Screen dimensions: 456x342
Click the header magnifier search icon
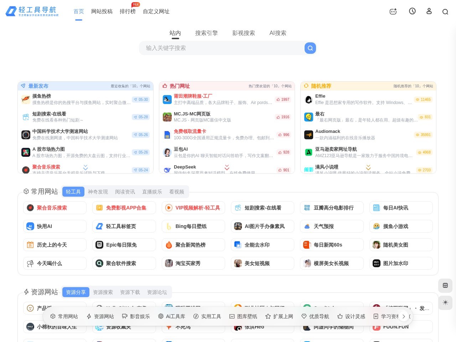click(445, 12)
